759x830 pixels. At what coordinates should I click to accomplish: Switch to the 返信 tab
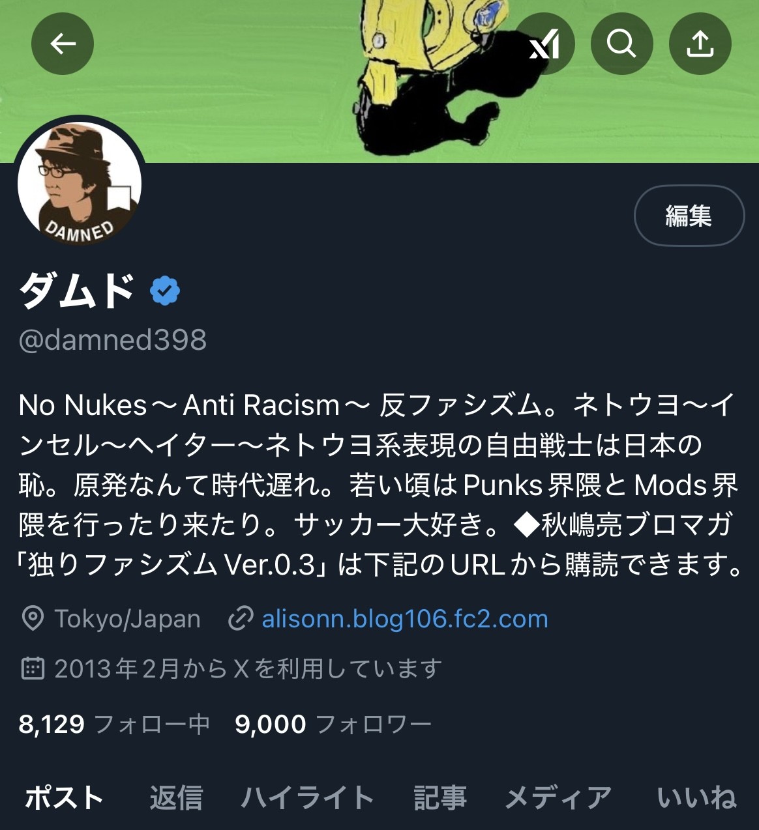tap(176, 798)
